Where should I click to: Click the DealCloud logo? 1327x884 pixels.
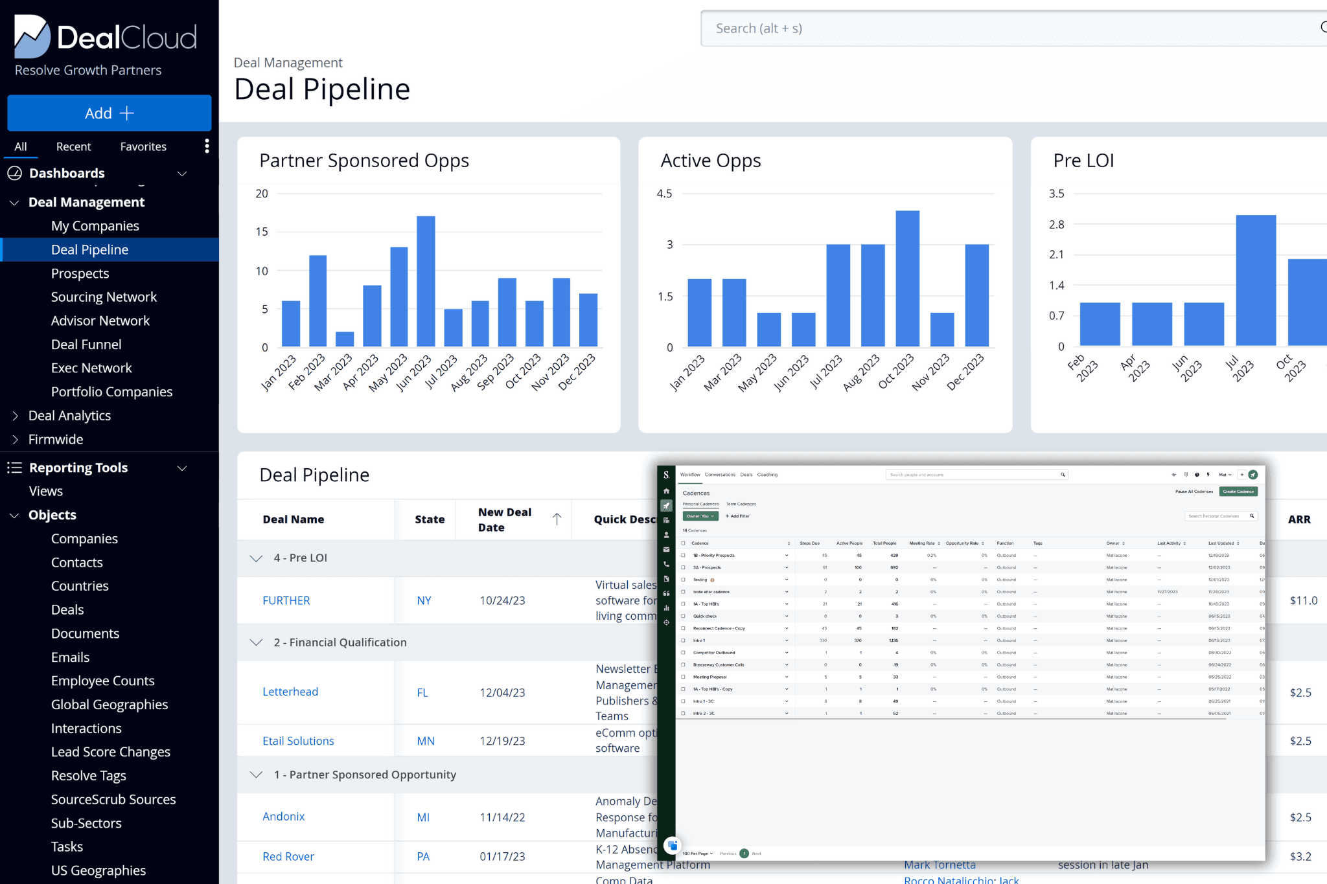coord(106,36)
